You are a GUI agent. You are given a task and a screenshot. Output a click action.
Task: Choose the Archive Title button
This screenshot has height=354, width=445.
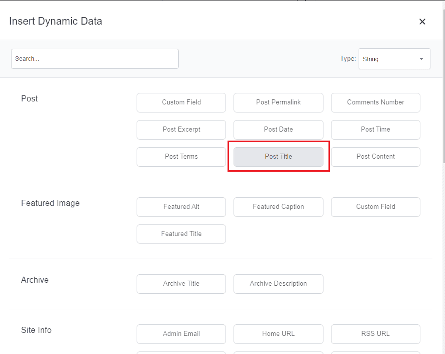click(181, 284)
